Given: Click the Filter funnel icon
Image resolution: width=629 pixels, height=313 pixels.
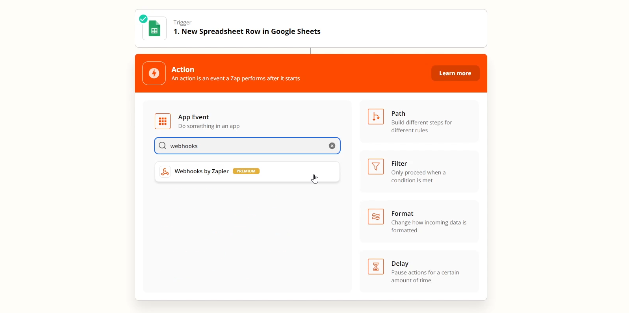Looking at the screenshot, I should coord(376,167).
